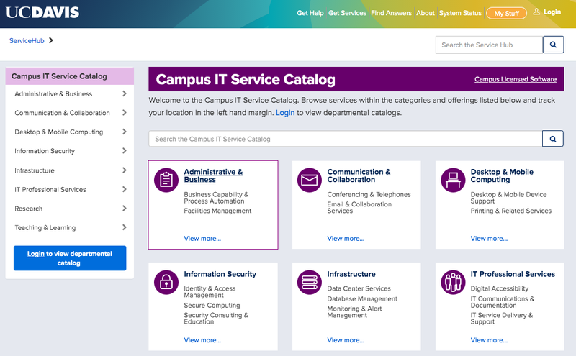Expand the Information Security sidebar chevron
The width and height of the screenshot is (576, 356).
click(125, 151)
